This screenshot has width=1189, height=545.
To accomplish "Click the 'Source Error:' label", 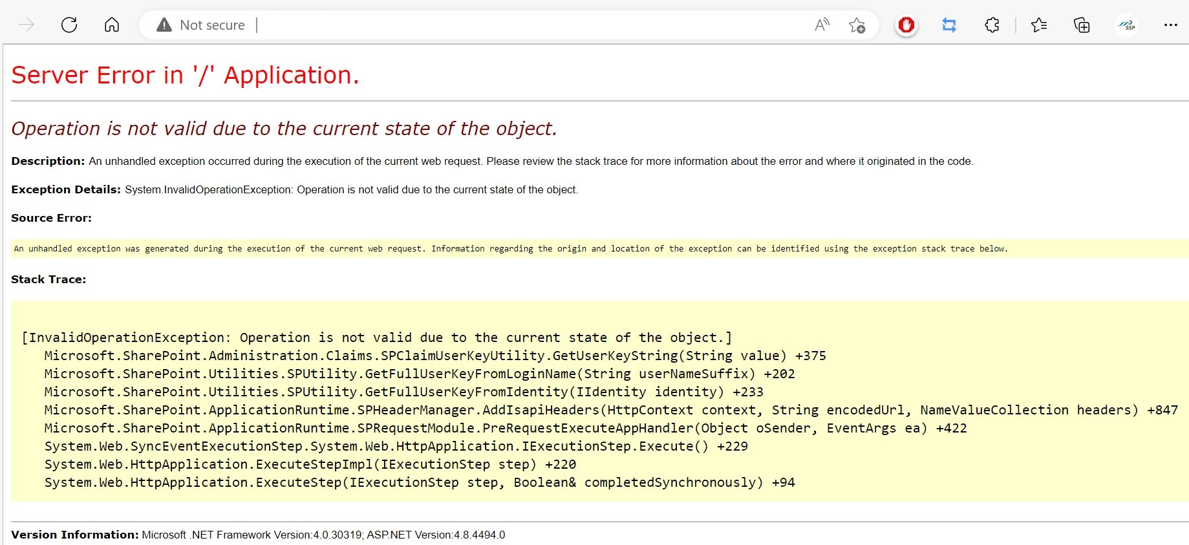I will pyautogui.click(x=51, y=218).
